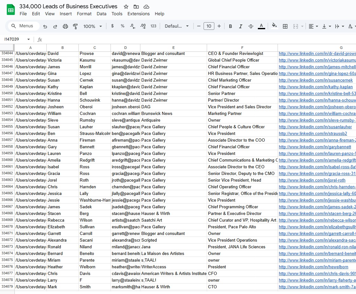Toggle strikethrough formatting
356x294 pixels.
pos(251,26)
